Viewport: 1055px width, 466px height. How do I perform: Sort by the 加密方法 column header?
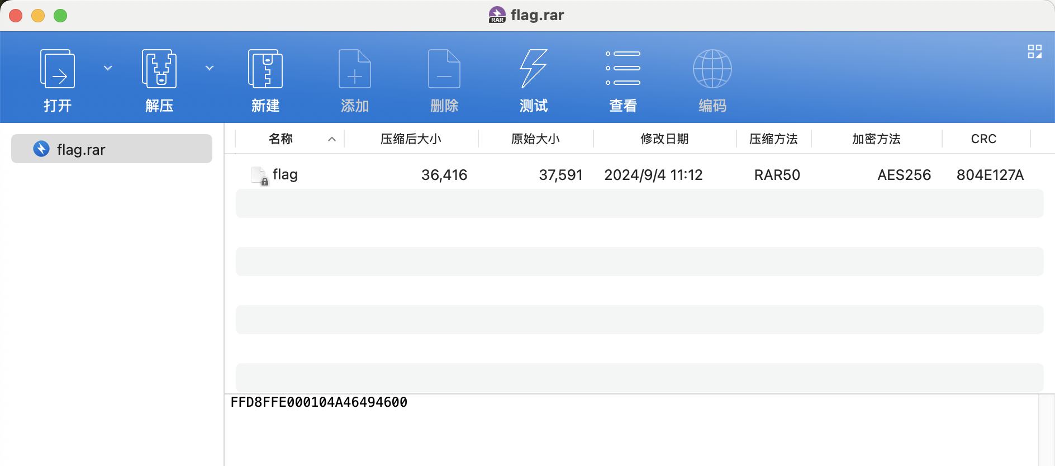click(877, 139)
